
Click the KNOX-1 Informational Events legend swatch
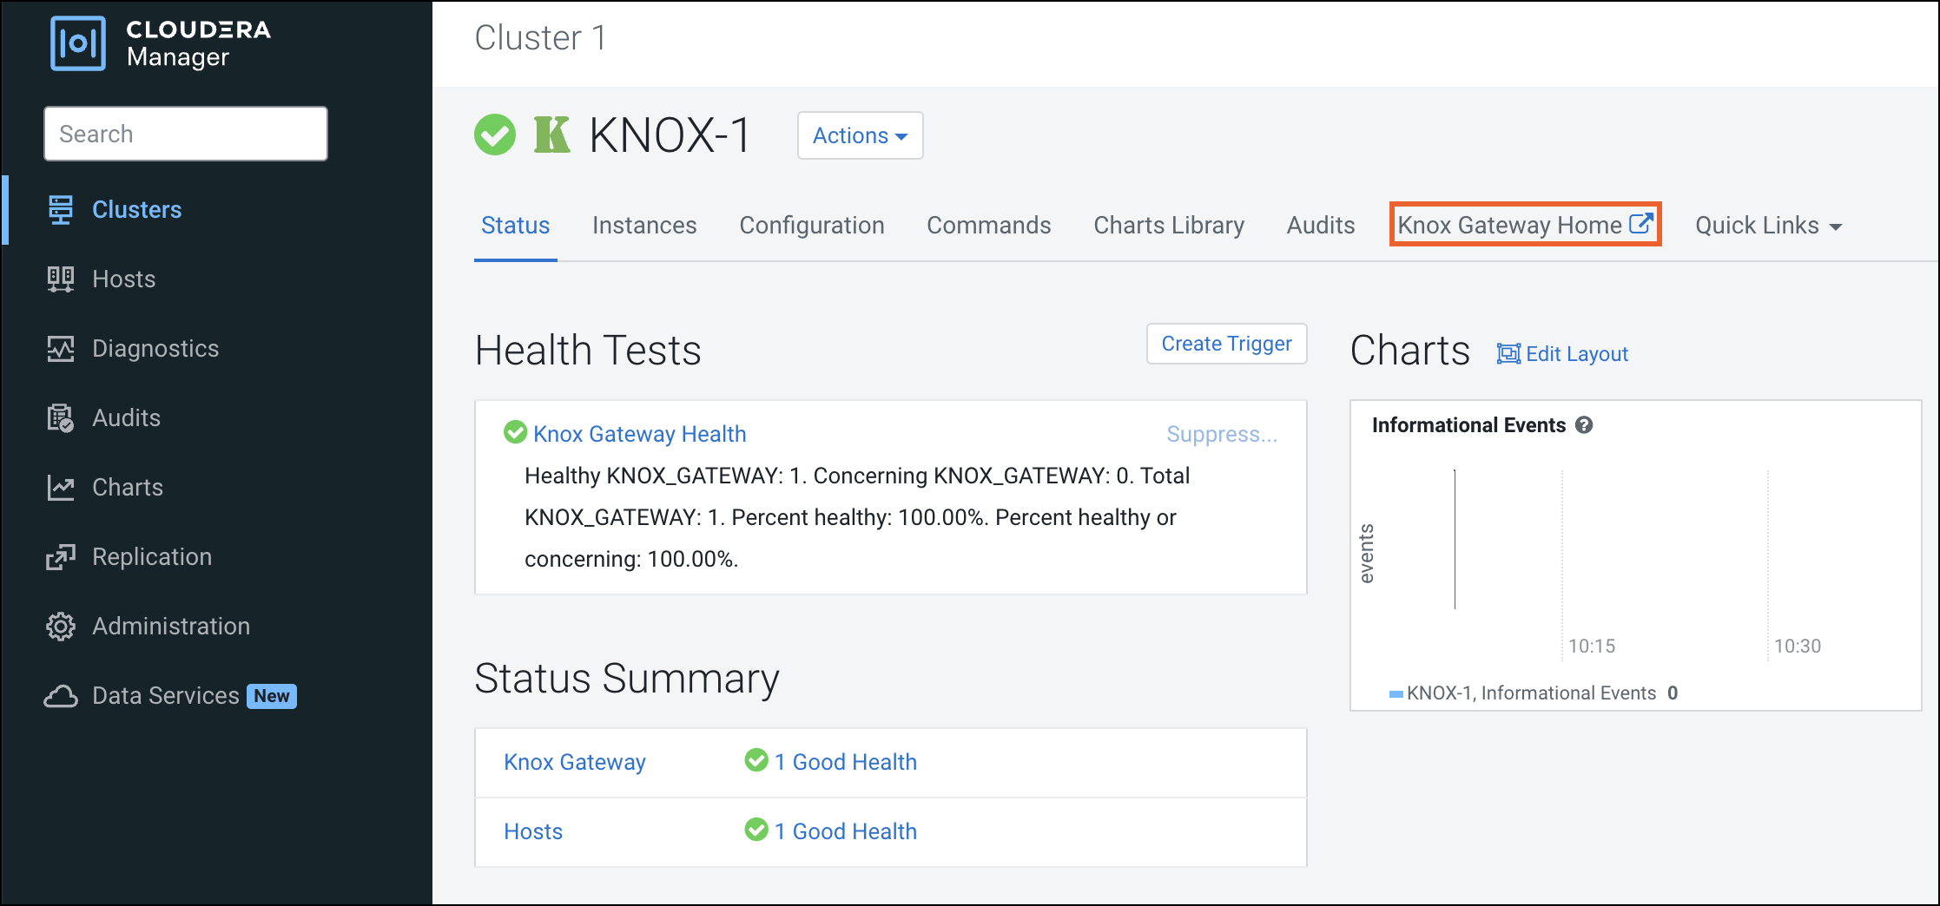click(1396, 693)
